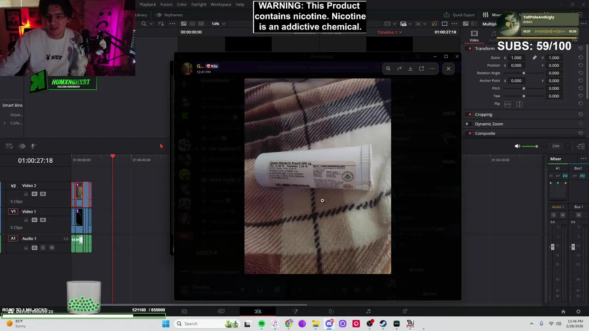589x331 pixels.
Task: Select the V1 destination track button
Action: (x=13, y=211)
